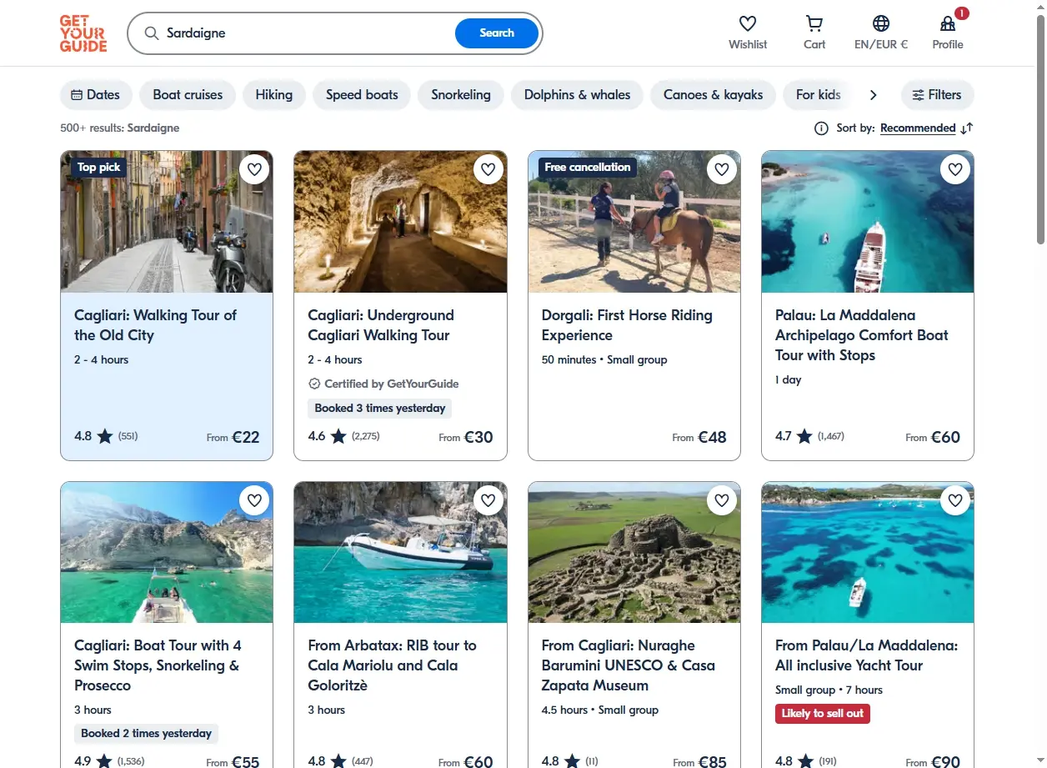Open the GetYourGuide home logo
1047x768 pixels.
[x=83, y=33]
